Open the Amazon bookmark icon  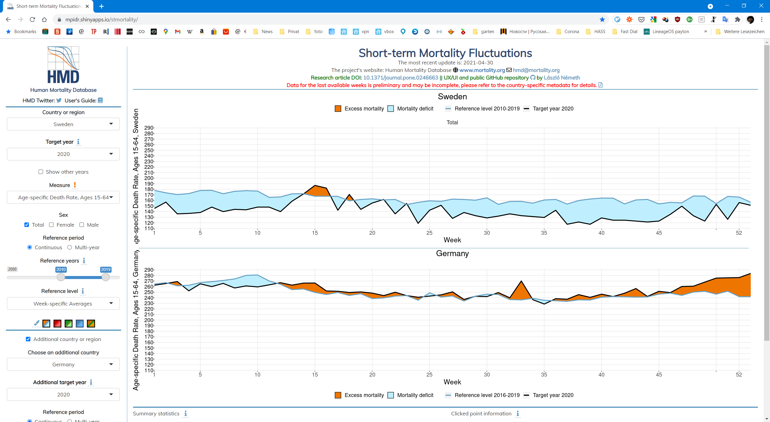tap(202, 32)
